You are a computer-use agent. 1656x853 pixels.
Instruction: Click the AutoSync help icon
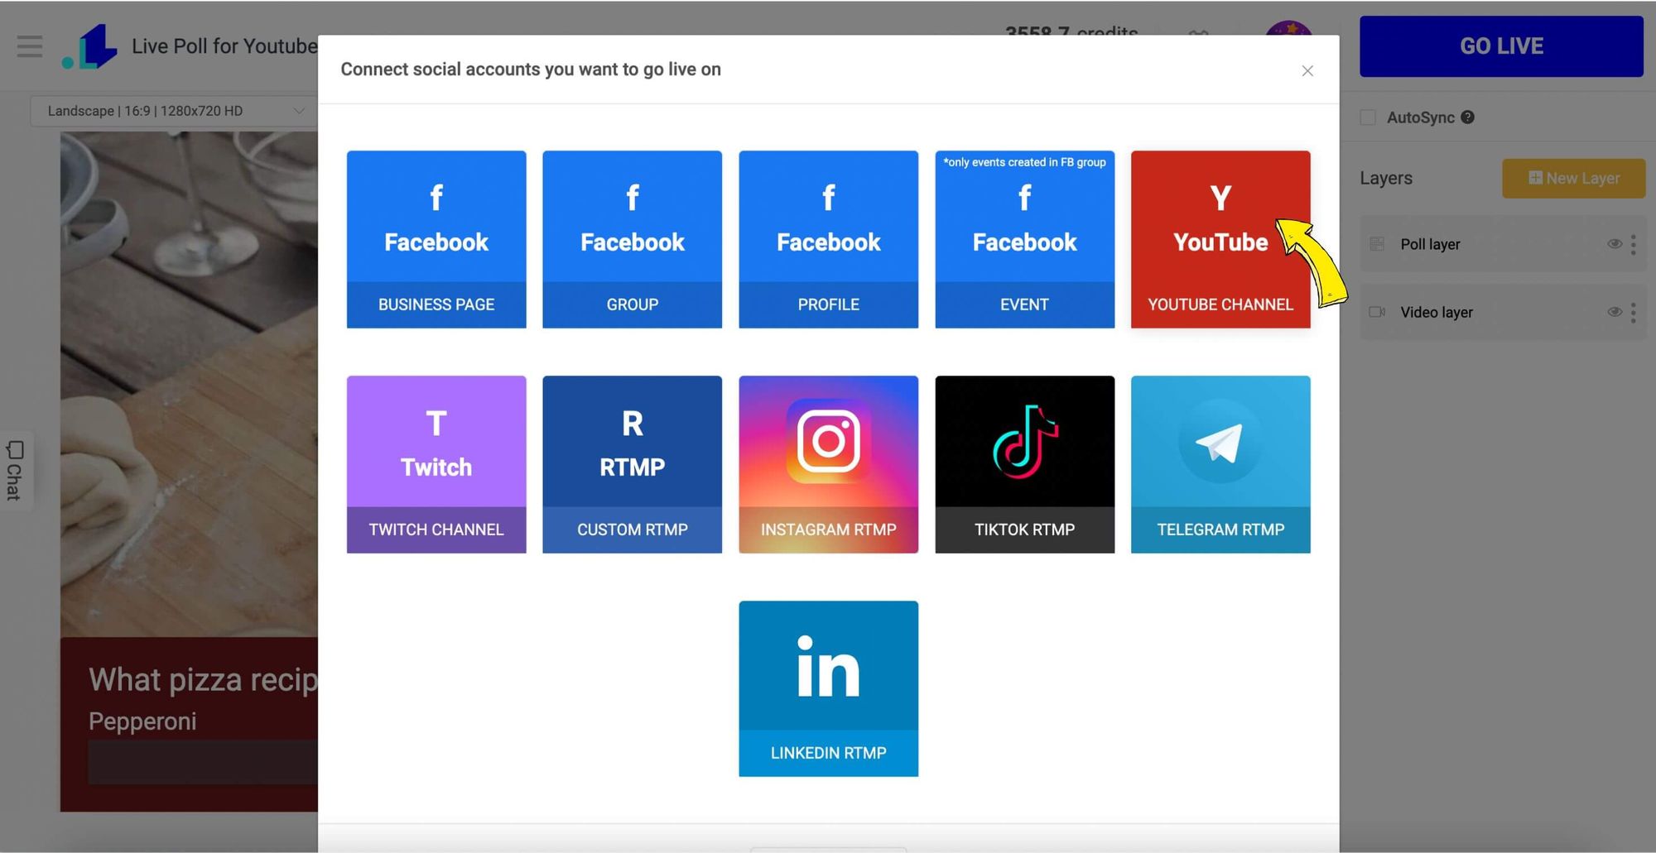pos(1467,117)
